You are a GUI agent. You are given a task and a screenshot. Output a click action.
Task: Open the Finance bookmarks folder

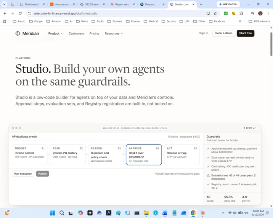click(x=133, y=21)
